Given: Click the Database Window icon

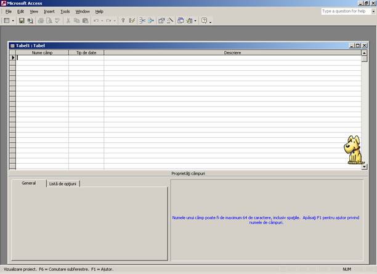Looking at the screenshot, I should click(x=180, y=21).
